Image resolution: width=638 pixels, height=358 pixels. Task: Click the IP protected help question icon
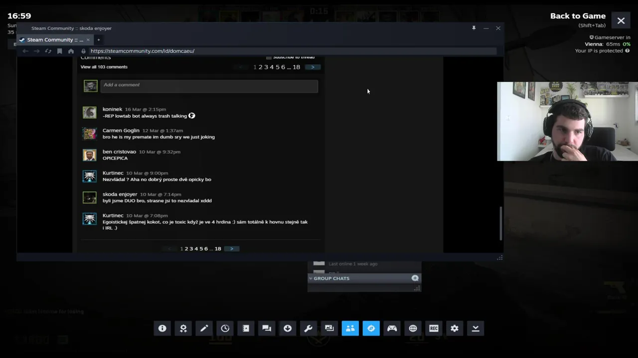[627, 51]
